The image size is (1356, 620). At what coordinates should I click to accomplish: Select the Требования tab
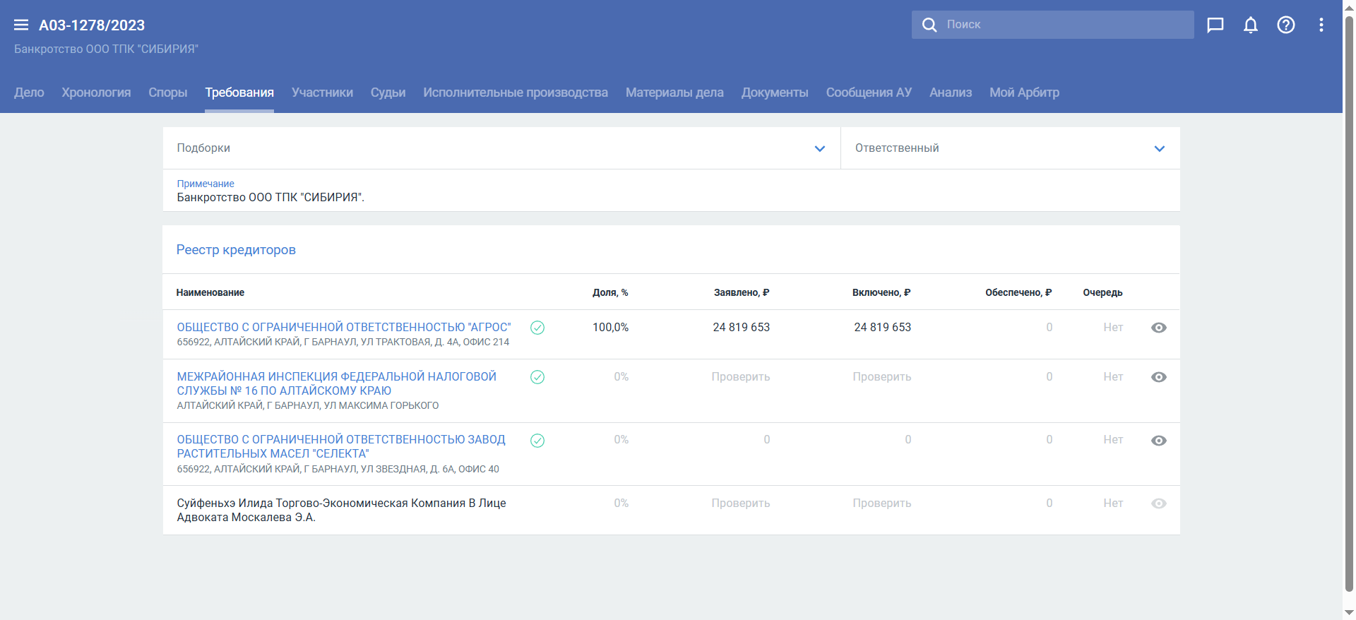(x=239, y=93)
